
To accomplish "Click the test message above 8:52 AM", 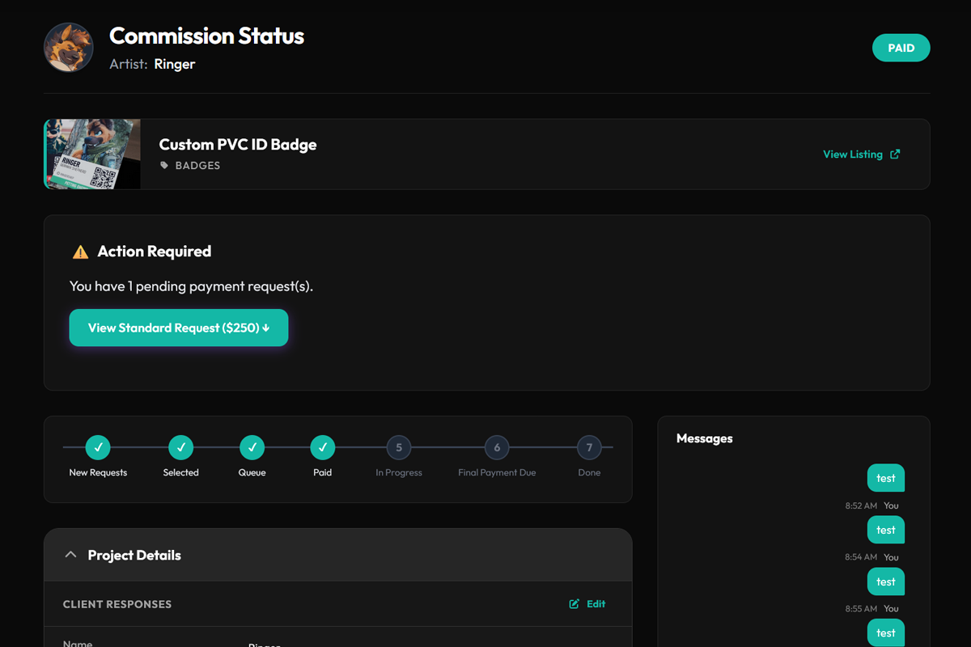I will (x=886, y=478).
